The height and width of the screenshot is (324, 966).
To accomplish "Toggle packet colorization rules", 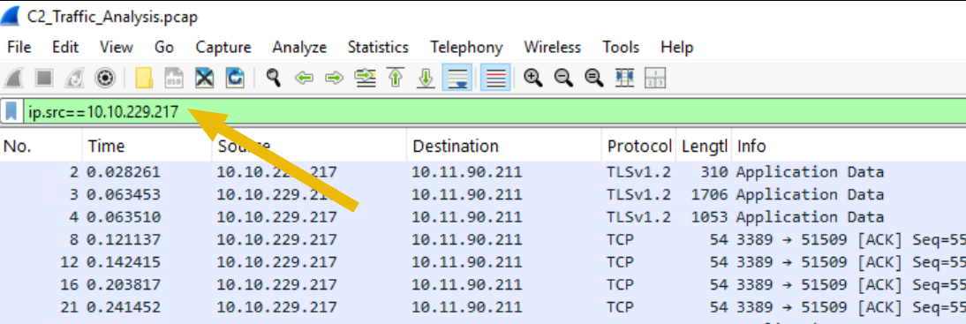I will [x=495, y=78].
